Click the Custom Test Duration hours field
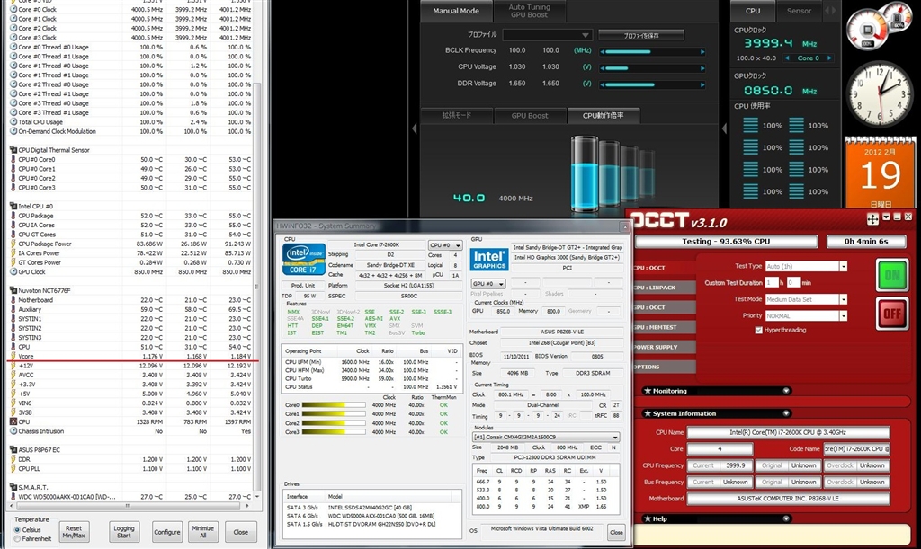 [x=772, y=283]
